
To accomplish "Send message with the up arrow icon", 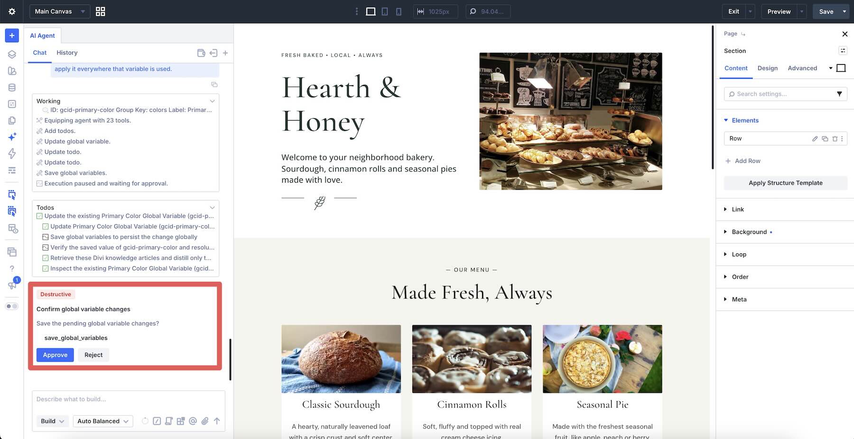I will [217, 421].
